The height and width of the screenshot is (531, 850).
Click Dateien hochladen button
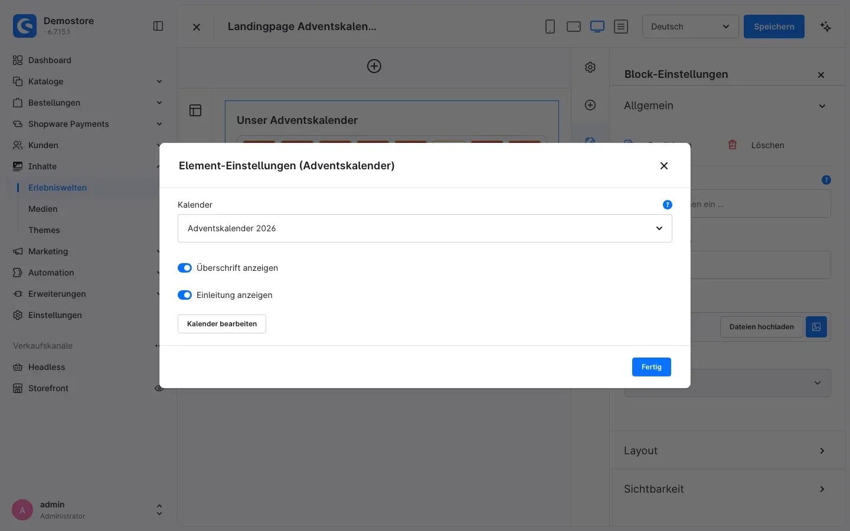(761, 327)
